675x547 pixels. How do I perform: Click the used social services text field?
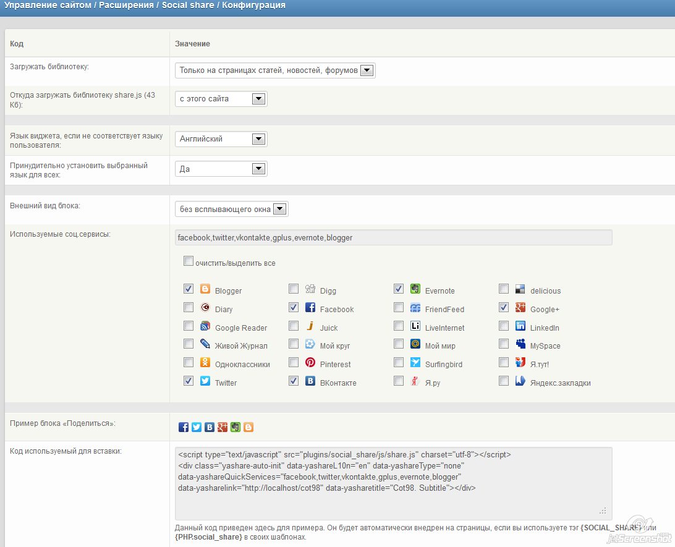[394, 237]
